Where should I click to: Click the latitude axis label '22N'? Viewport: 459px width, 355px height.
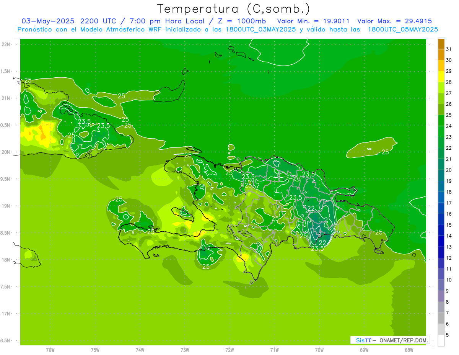(x=6, y=44)
